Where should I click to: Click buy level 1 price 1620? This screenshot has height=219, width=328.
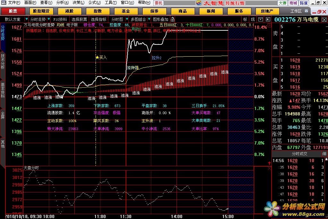(x=295, y=60)
